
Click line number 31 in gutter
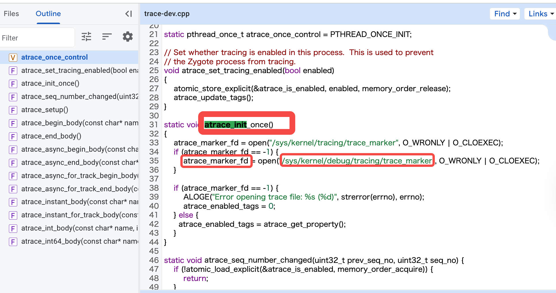[x=154, y=125]
